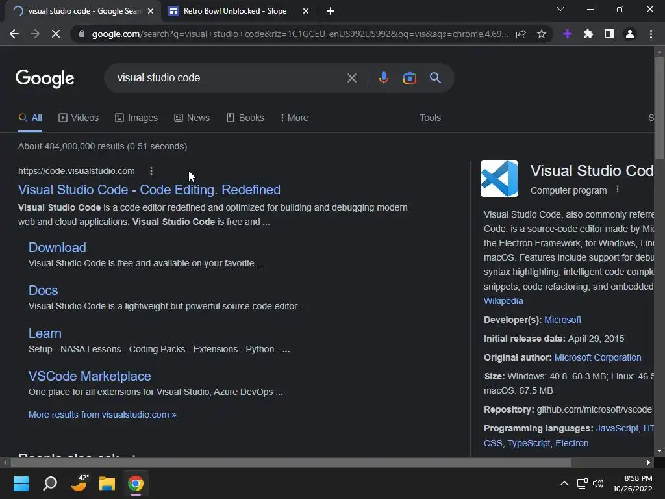Click the scroll-right arrow of horizontal scrollbar
Image resolution: width=665 pixels, height=499 pixels.
pyautogui.click(x=649, y=462)
